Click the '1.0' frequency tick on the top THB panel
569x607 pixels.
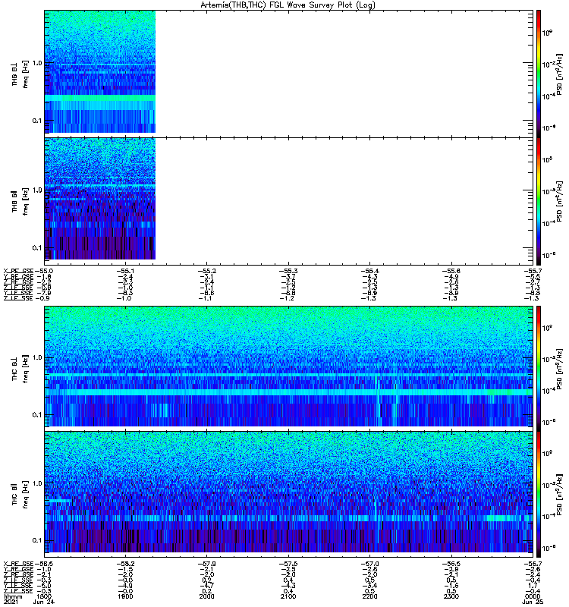[37, 63]
